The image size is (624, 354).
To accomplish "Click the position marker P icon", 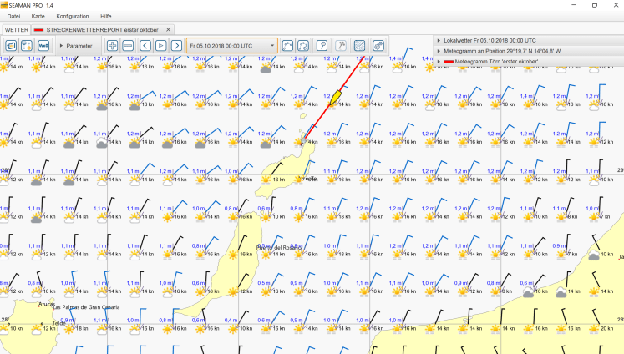I will pyautogui.click(x=322, y=45).
